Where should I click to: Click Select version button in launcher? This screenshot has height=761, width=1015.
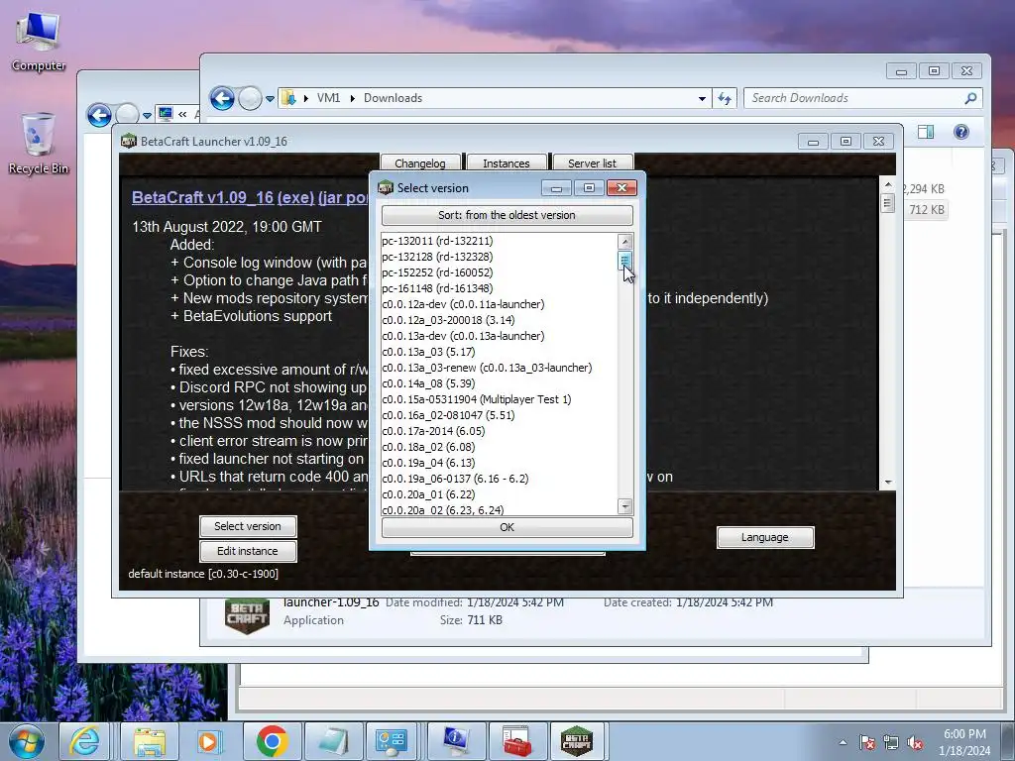pyautogui.click(x=247, y=526)
